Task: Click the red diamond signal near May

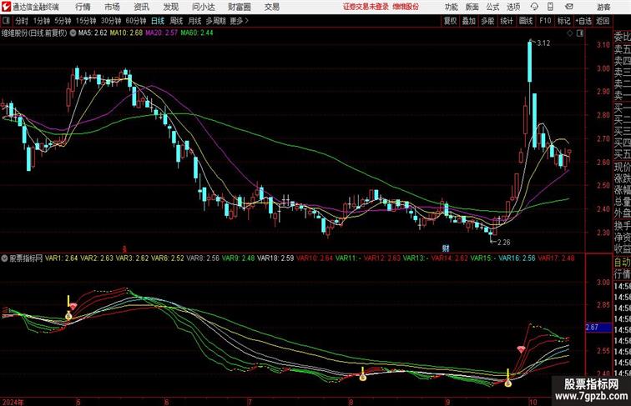Action: point(73,307)
